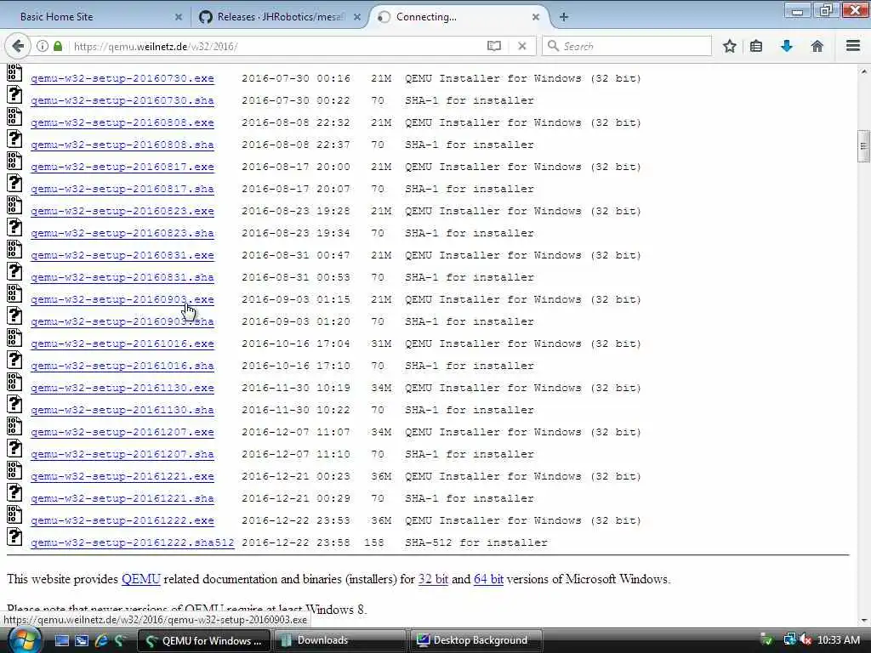Download qemu-w32-setup-20161016.exe
This screenshot has width=871, height=653.
(122, 344)
